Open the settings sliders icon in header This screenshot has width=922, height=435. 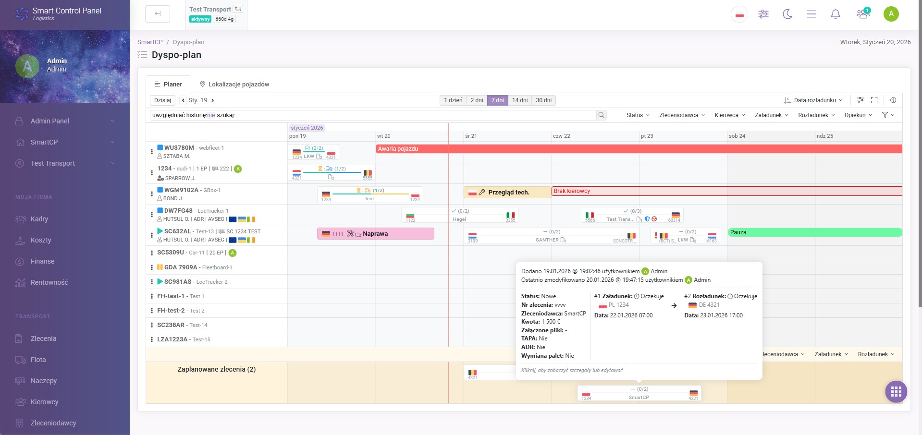[763, 14]
